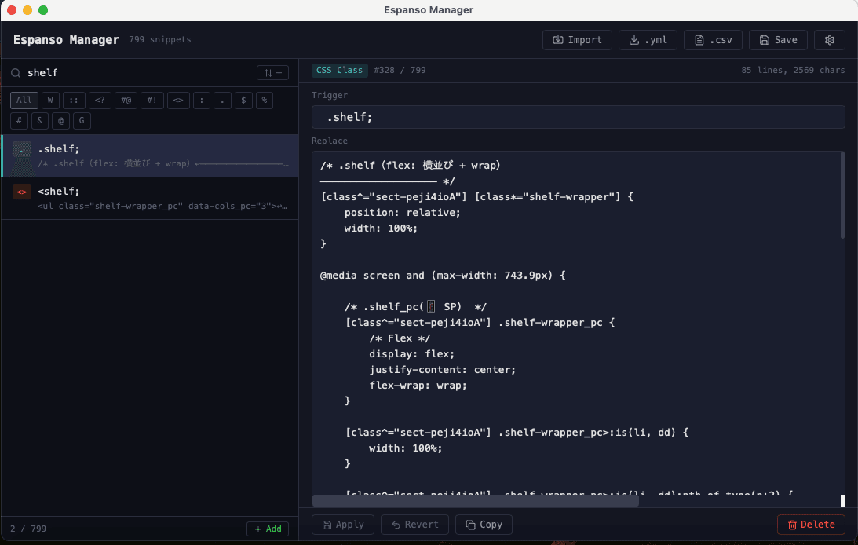Toggle the '#@' filter chip
The width and height of the screenshot is (858, 545).
(126, 101)
